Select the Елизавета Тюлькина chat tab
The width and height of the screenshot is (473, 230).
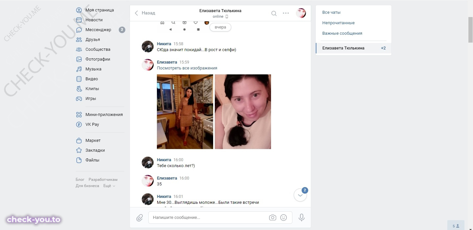pyautogui.click(x=354, y=48)
